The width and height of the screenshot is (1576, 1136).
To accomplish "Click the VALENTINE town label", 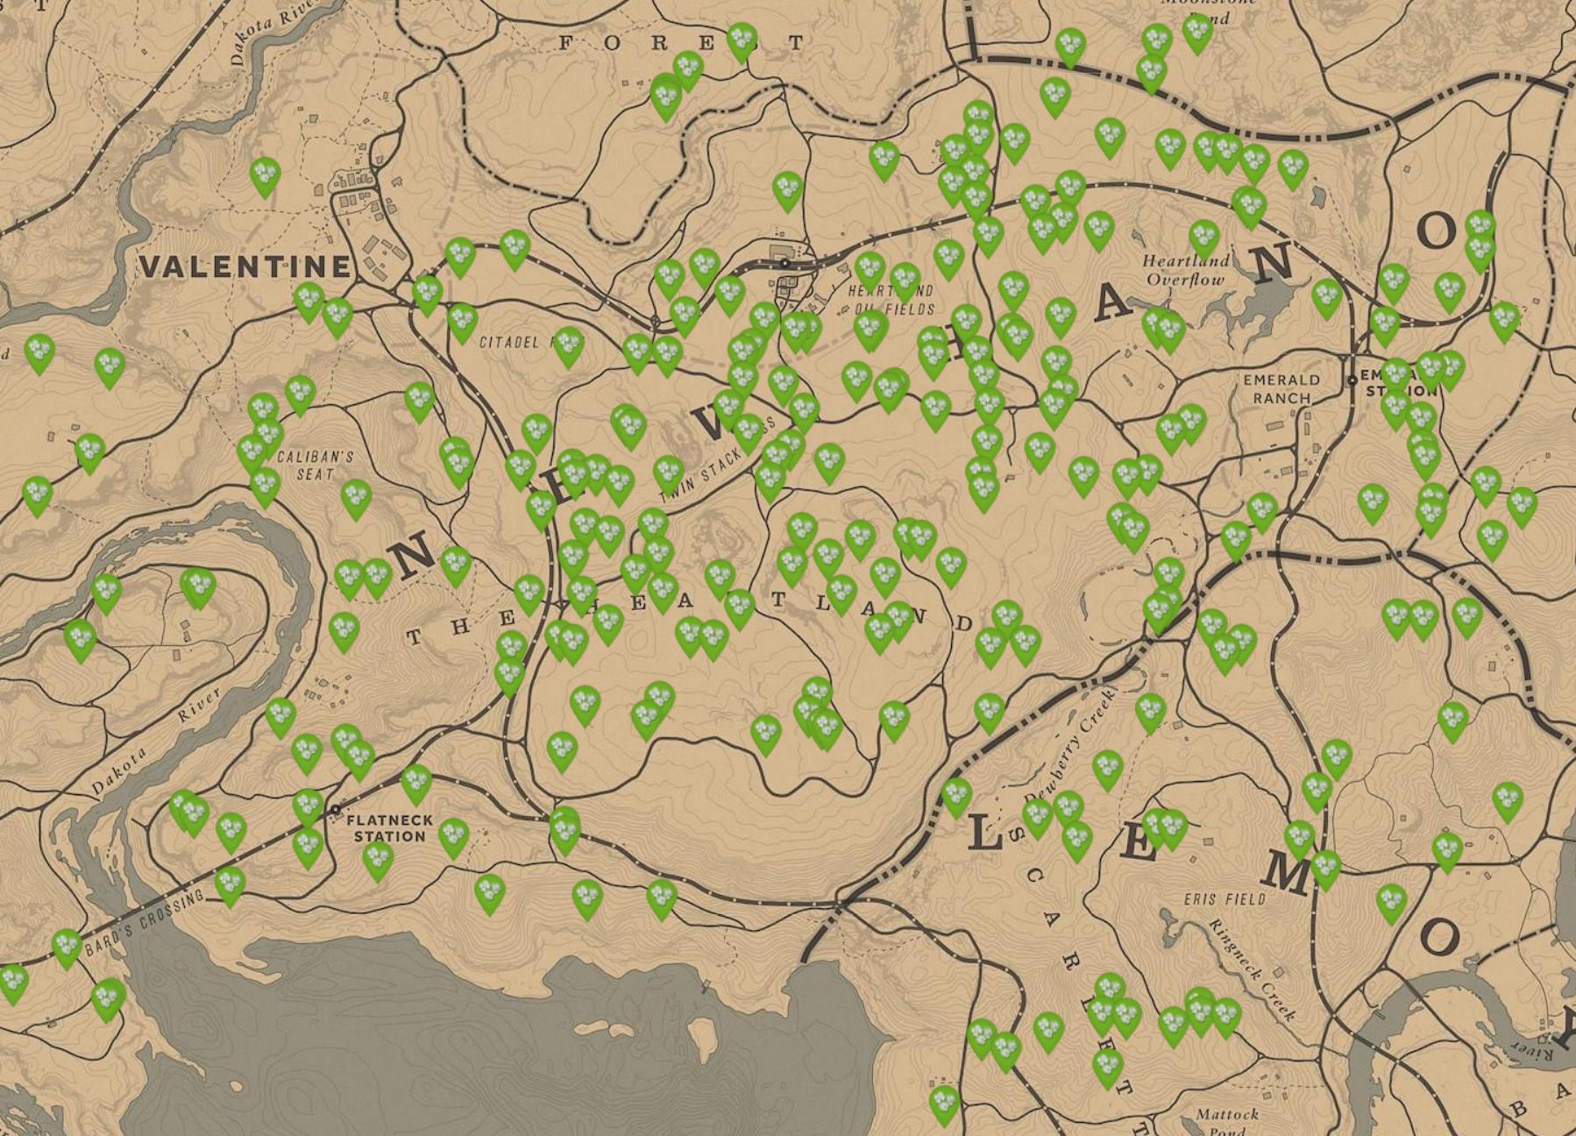I will coord(245,266).
